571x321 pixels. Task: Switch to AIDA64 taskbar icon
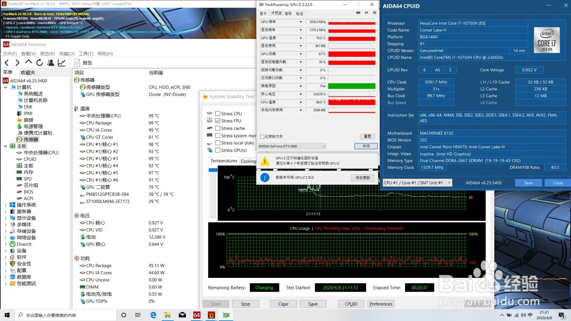[197, 315]
